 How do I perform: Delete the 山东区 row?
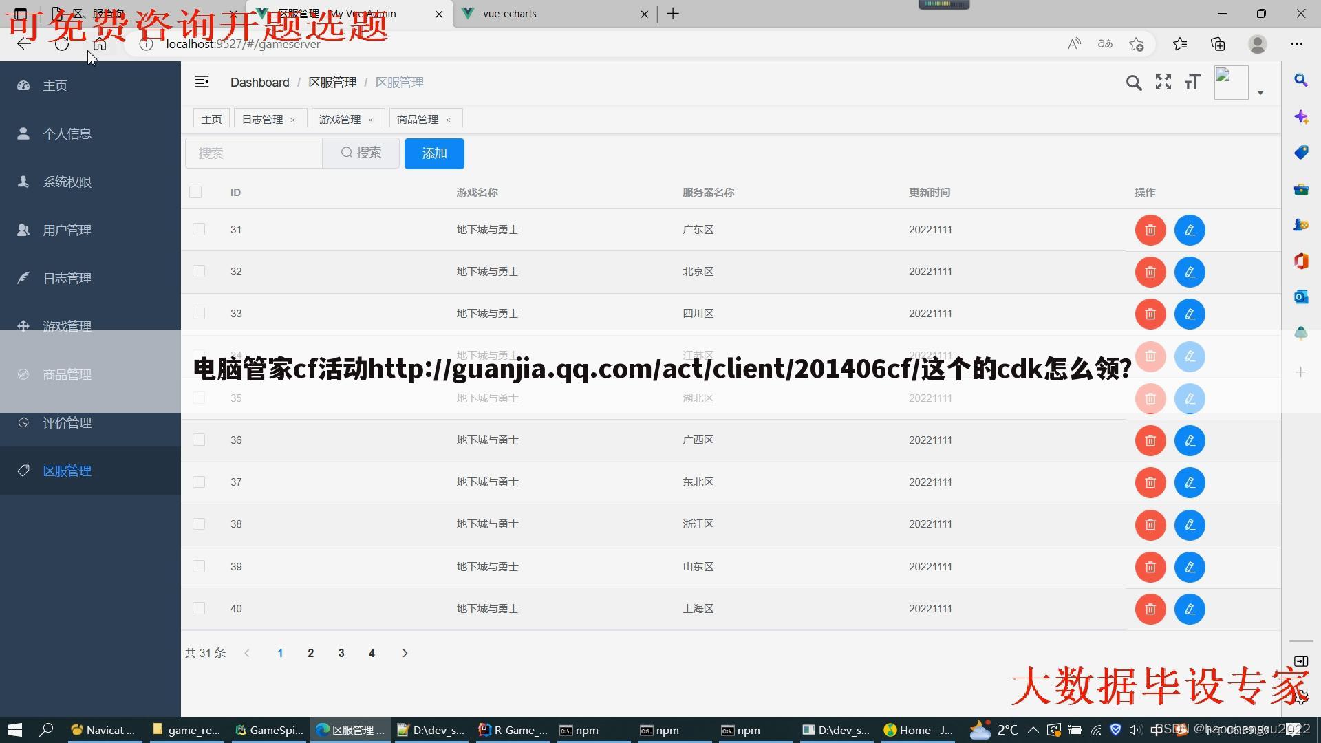1150,567
